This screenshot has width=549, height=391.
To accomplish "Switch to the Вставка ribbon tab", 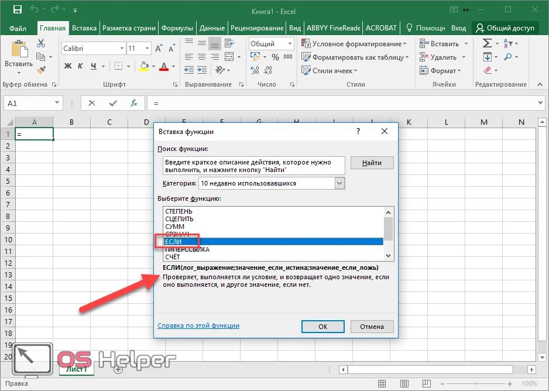I will 84,28.
